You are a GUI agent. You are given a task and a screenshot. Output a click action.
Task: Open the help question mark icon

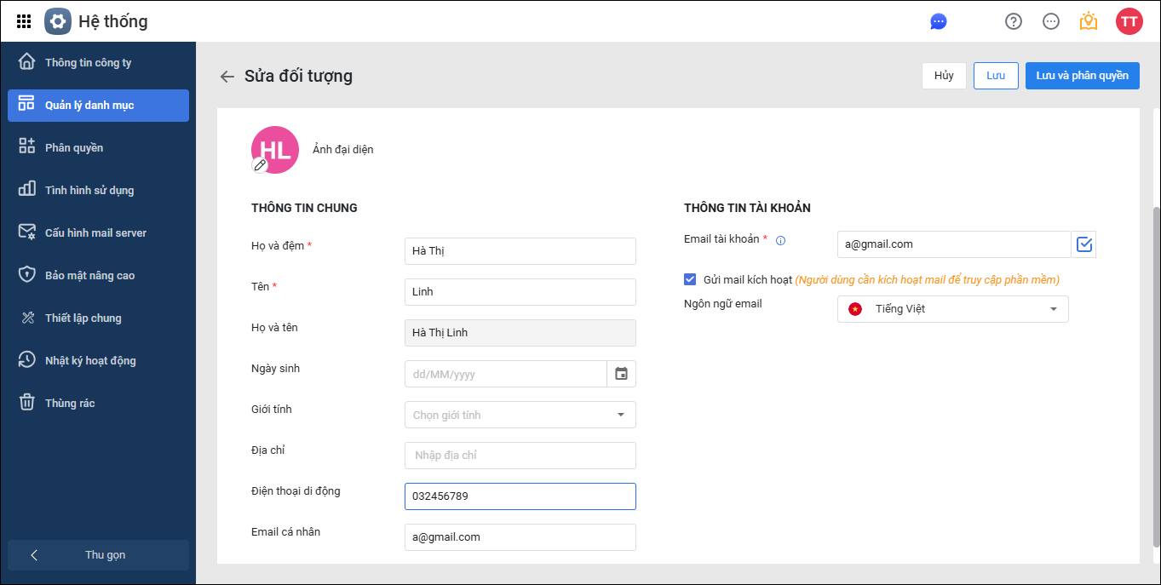[1013, 22]
